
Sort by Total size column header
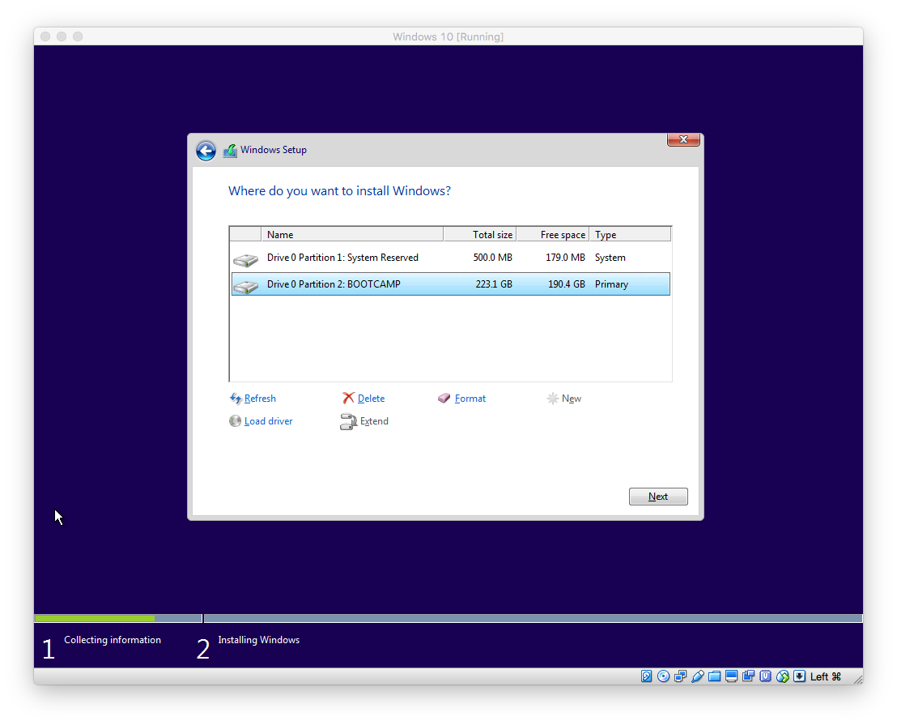point(480,235)
